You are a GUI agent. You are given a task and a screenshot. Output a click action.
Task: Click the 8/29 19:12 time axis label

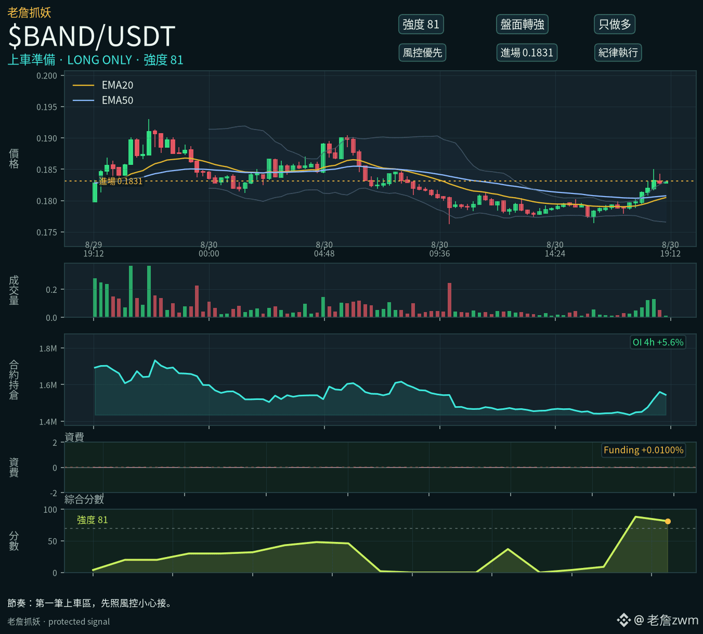coord(94,249)
